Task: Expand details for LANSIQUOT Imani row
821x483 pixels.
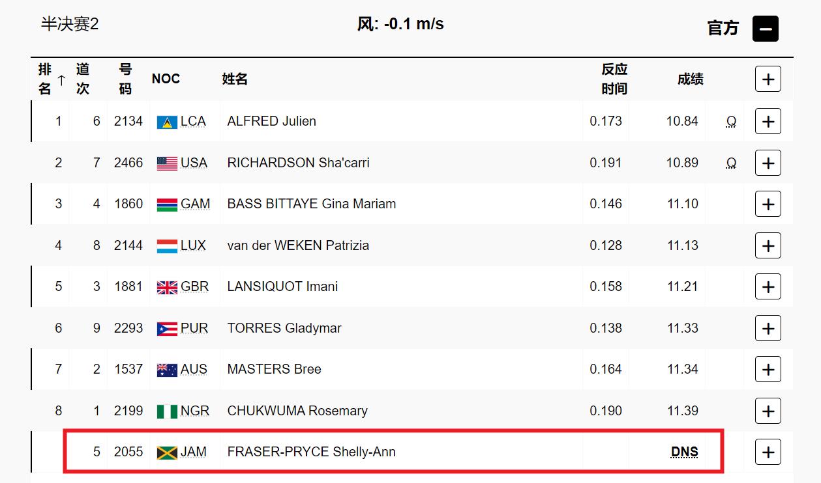Action: [768, 286]
